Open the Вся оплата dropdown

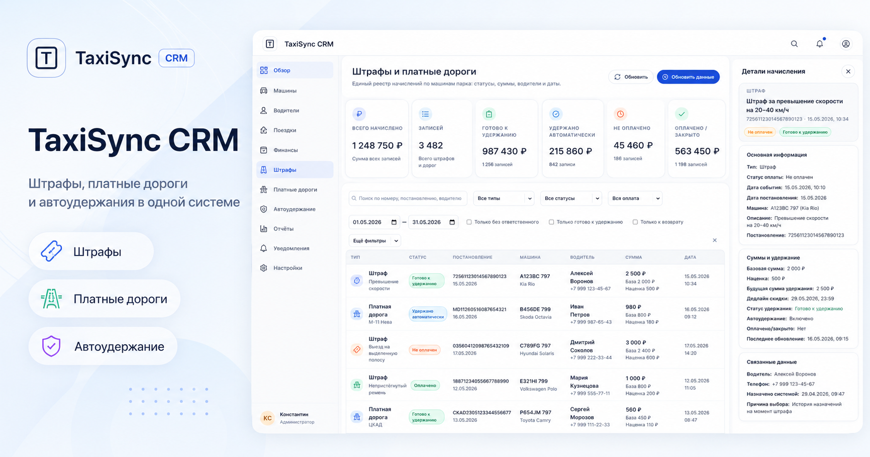coord(635,199)
